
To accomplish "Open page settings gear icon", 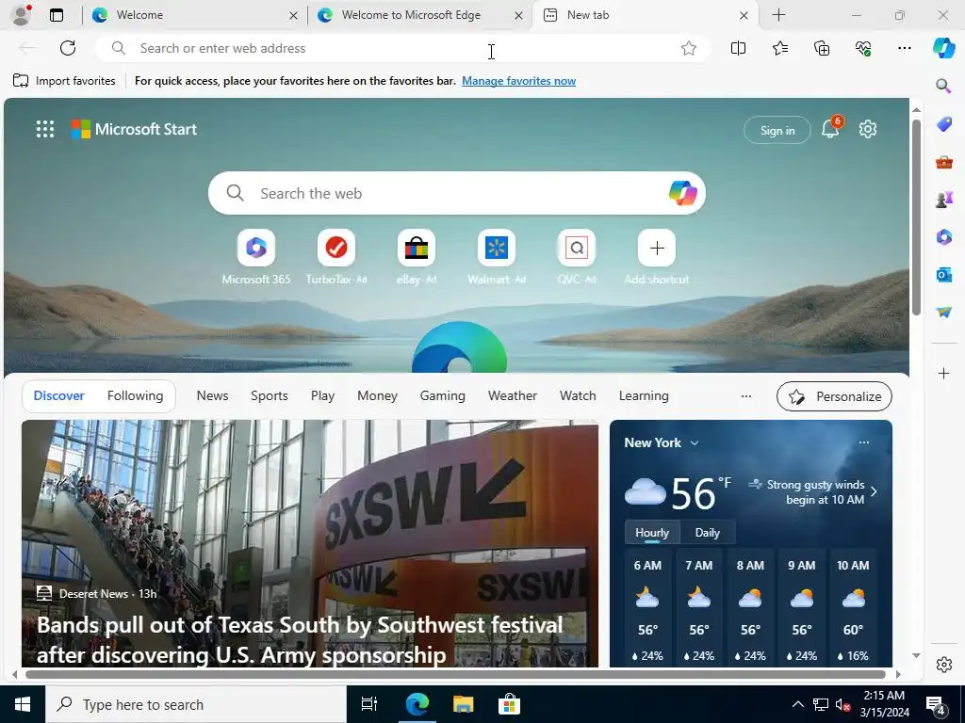I will [868, 129].
